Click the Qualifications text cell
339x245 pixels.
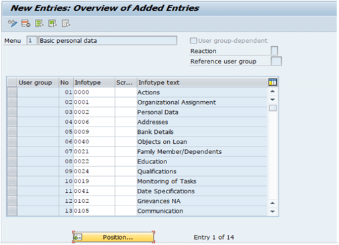coord(202,171)
